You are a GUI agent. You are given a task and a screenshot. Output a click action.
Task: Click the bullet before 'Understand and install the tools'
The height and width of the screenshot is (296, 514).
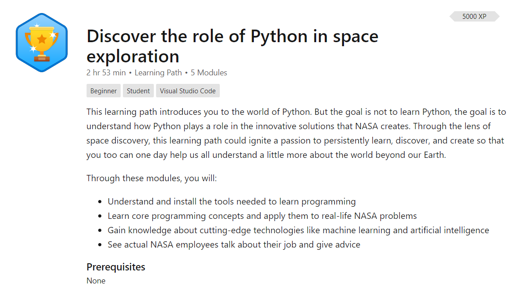100,201
